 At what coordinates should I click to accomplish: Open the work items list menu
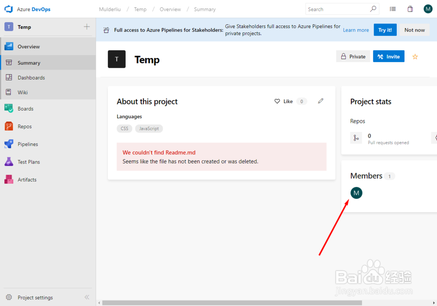pyautogui.click(x=392, y=9)
